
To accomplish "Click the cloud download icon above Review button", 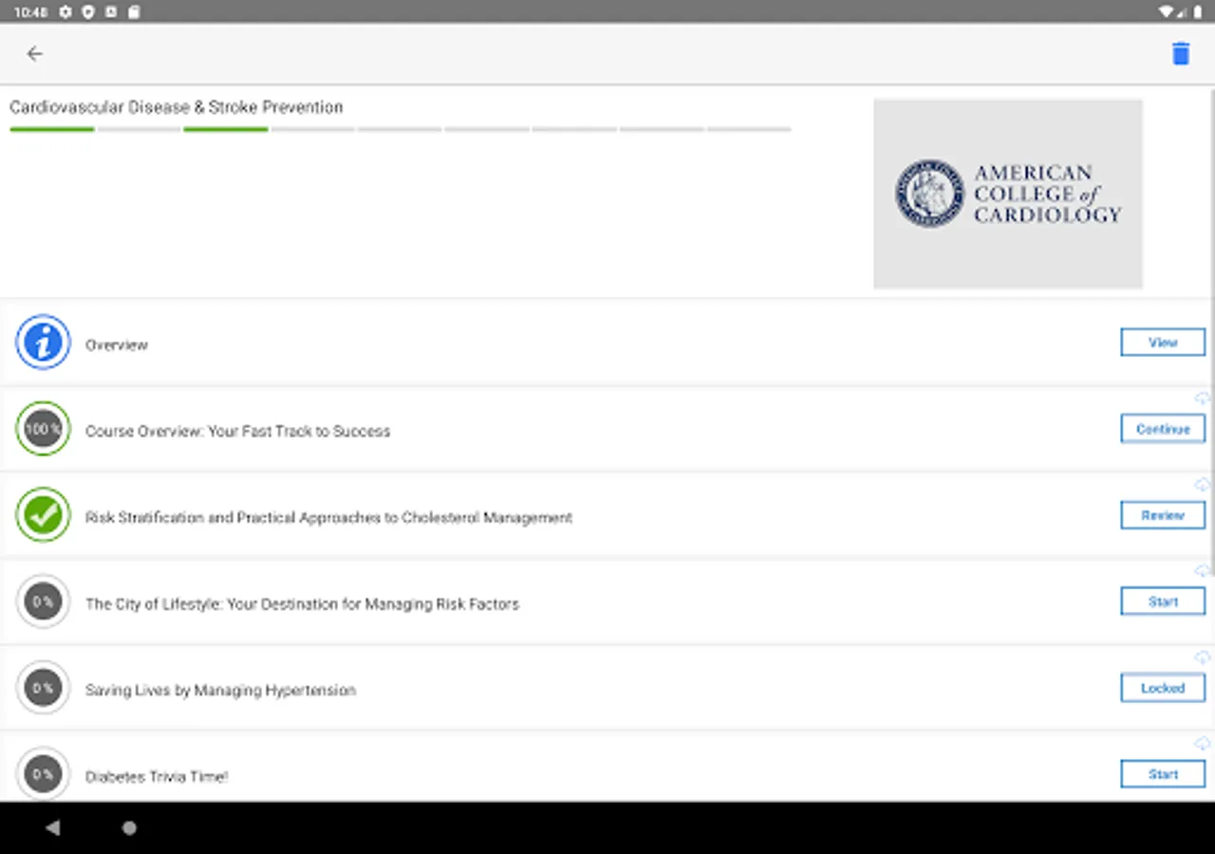I will pyautogui.click(x=1202, y=485).
